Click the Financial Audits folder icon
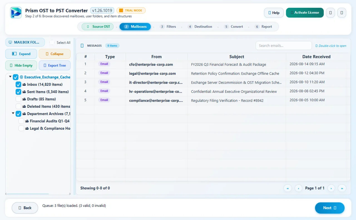The width and height of the screenshot is (356, 220). 27,121
